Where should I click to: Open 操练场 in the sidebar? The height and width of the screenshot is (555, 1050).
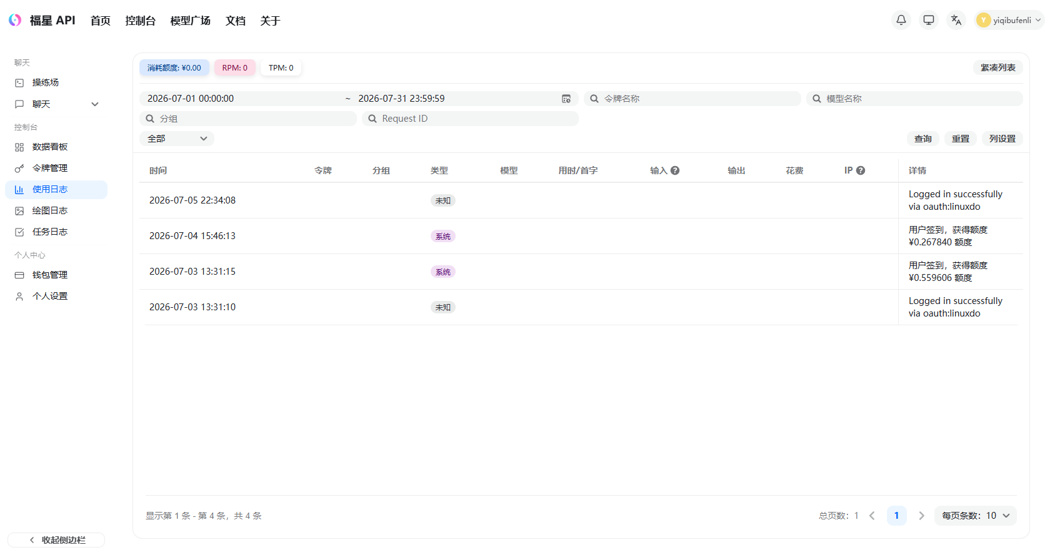coord(56,82)
